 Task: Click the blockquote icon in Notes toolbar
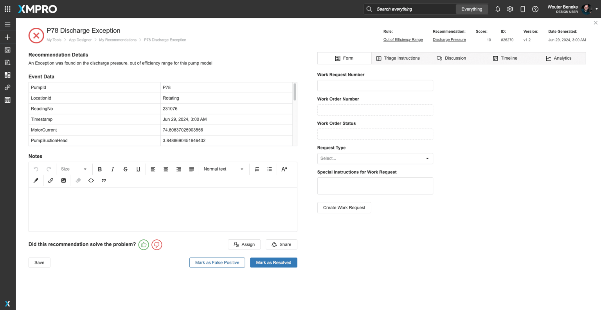point(104,180)
